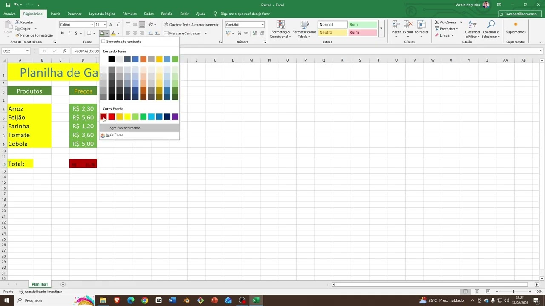Switch to Page Layout view in the status bar
Viewport: 545px width, 306px height.
[x=477, y=292]
